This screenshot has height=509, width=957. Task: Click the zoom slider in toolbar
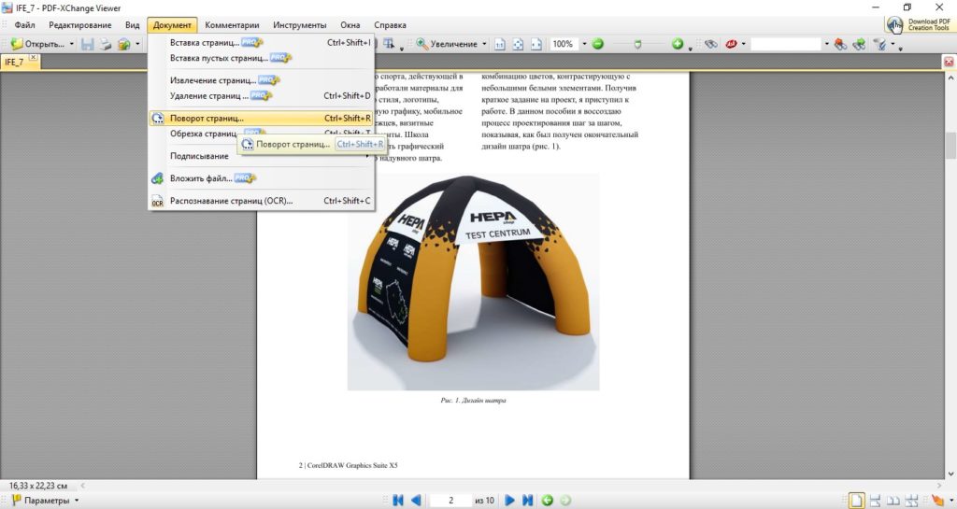pos(637,44)
